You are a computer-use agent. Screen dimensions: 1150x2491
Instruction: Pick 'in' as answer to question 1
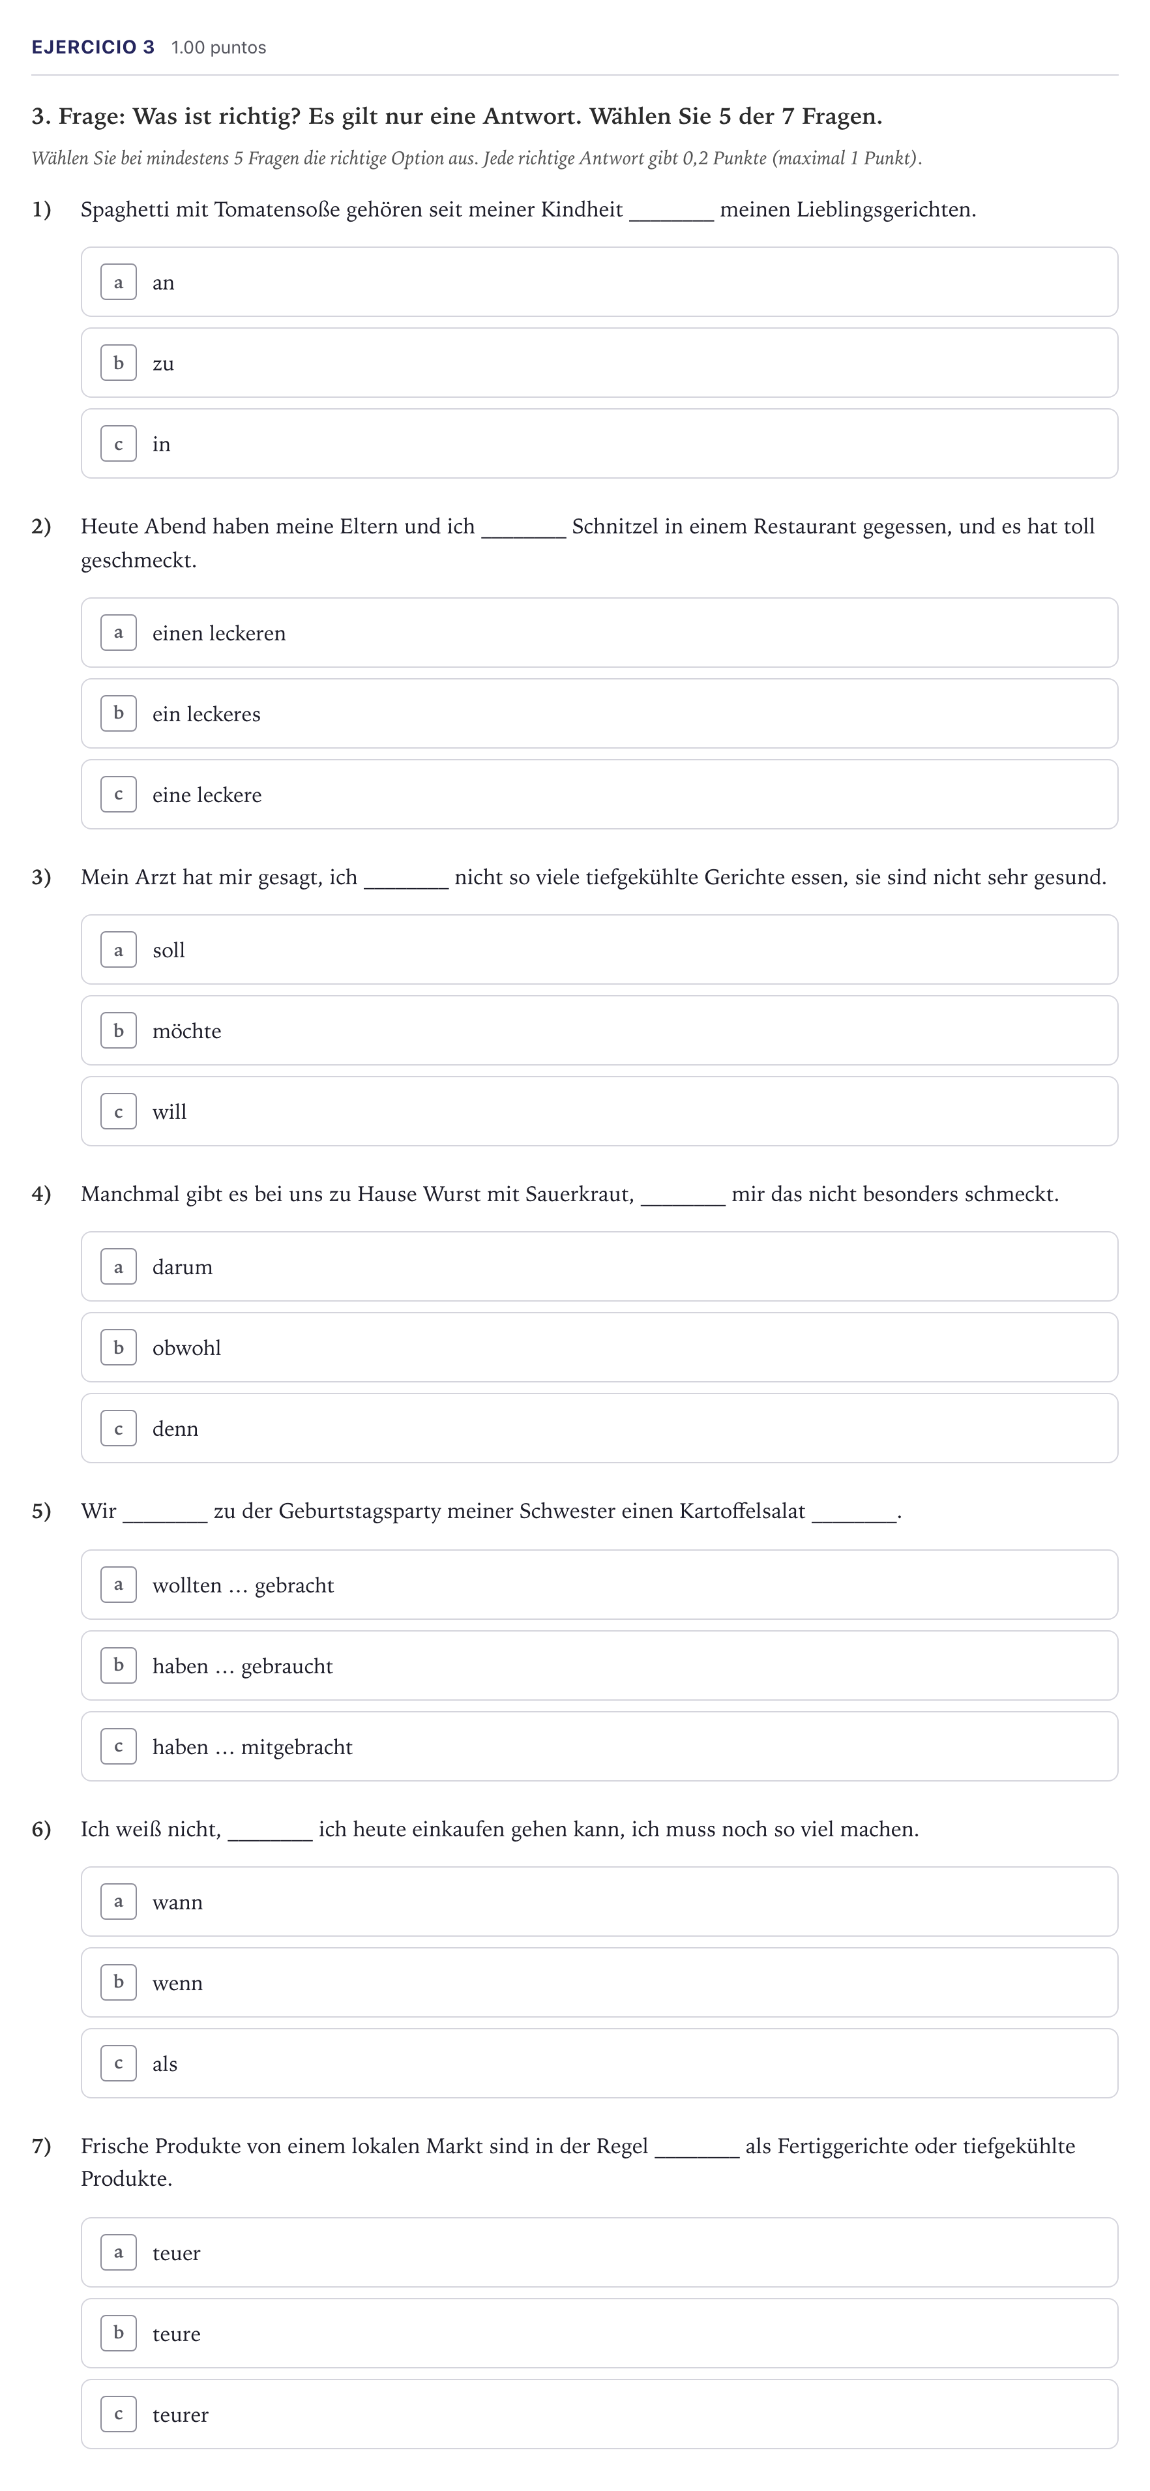(x=599, y=444)
